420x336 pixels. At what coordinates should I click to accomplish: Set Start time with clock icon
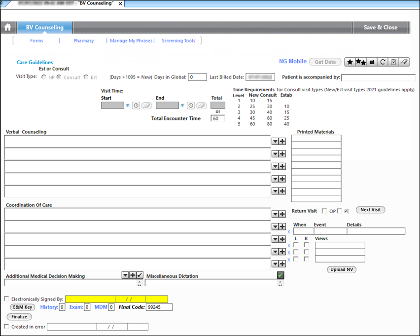click(136, 106)
